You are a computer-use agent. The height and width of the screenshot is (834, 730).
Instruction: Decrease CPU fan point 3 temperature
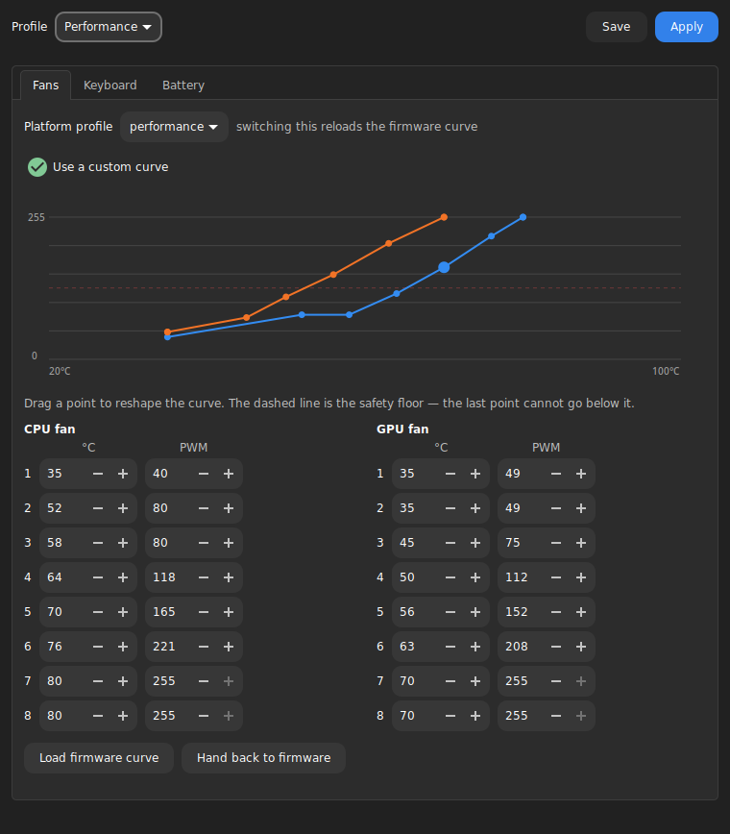tap(98, 543)
